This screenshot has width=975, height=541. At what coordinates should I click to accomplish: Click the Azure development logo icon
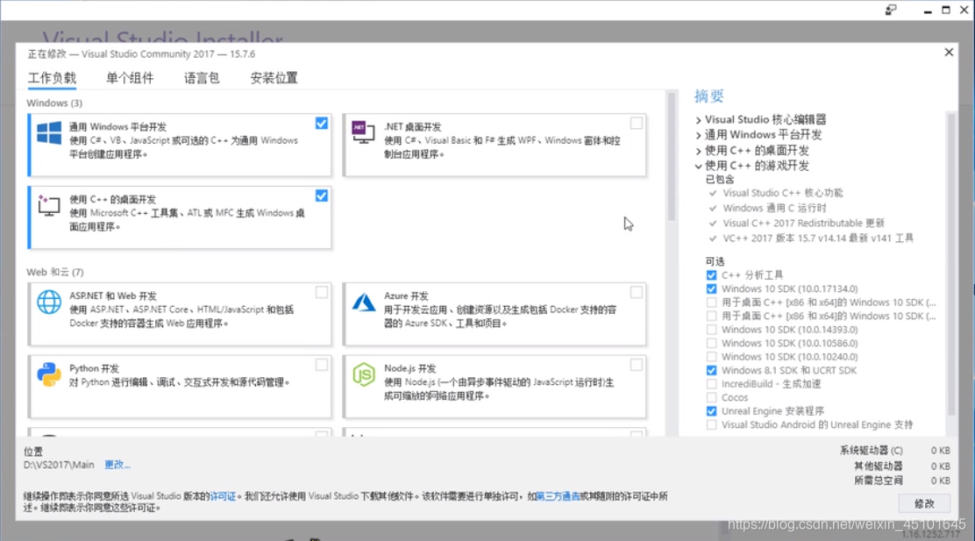364,303
